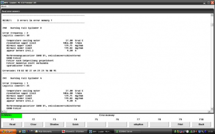Click the scroll down arrow of error list
Screen dimensions: 215x134
click(x=212, y=109)
